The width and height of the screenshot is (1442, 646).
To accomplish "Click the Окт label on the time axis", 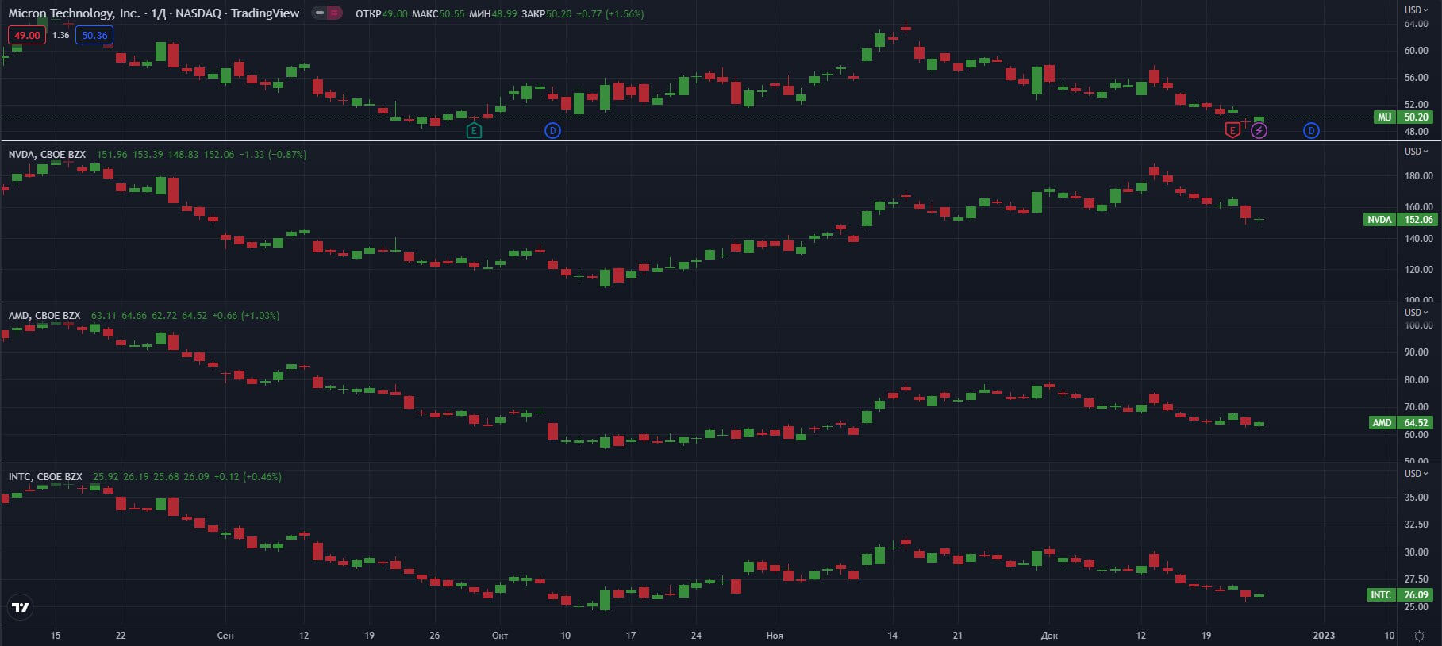I will pos(500,635).
